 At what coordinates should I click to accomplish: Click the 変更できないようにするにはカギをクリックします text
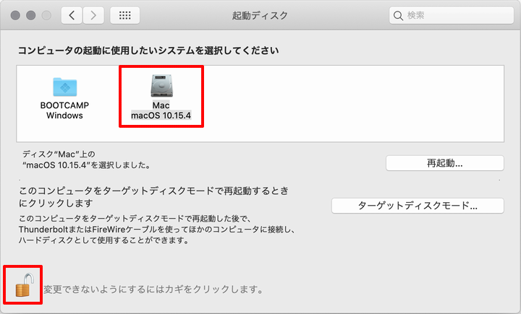click(153, 289)
